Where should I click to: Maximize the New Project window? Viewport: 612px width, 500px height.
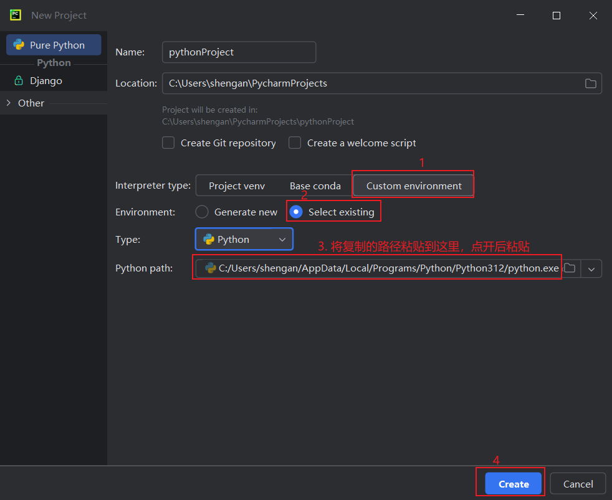557,16
